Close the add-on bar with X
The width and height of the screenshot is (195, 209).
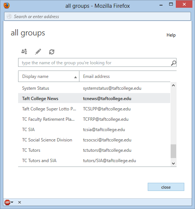[20, 202]
